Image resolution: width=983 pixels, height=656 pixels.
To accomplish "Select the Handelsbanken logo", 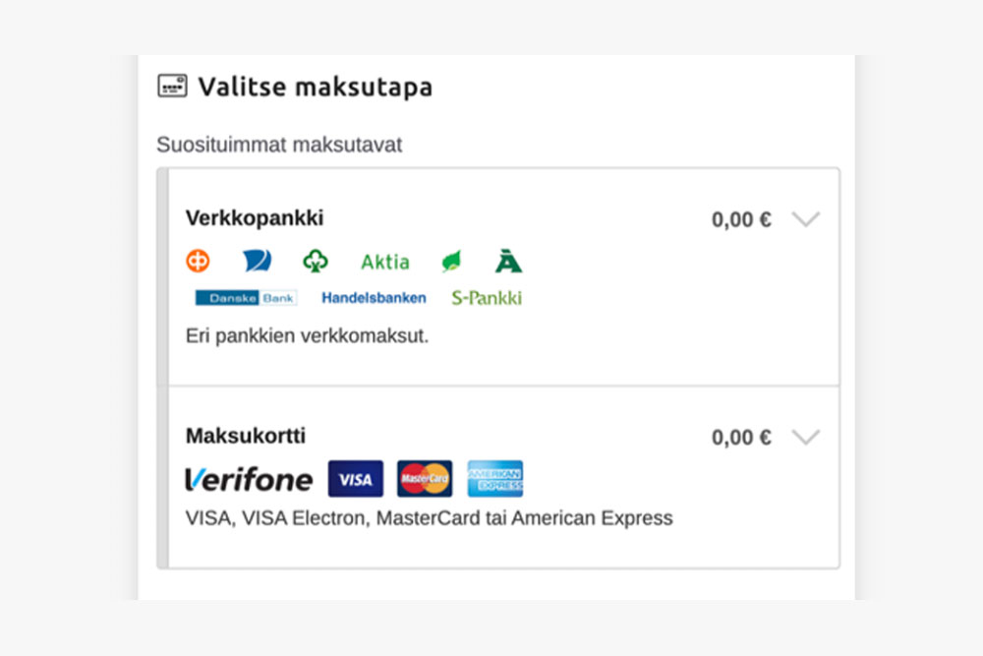I will click(x=374, y=298).
